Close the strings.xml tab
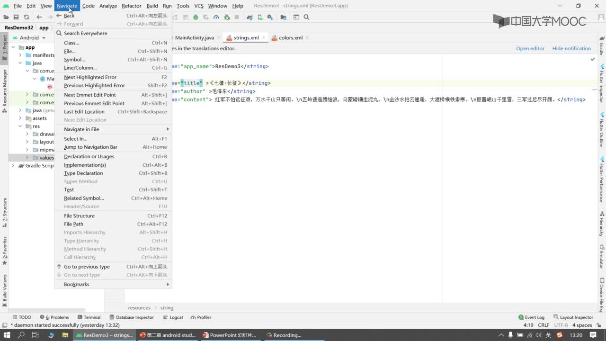The width and height of the screenshot is (606, 341). (263, 38)
